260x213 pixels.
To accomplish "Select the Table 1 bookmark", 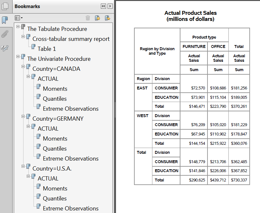I will 47,49.
